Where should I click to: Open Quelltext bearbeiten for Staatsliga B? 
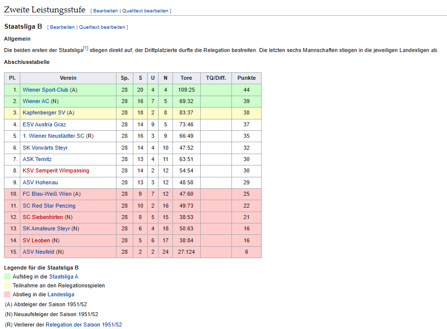(x=102, y=27)
